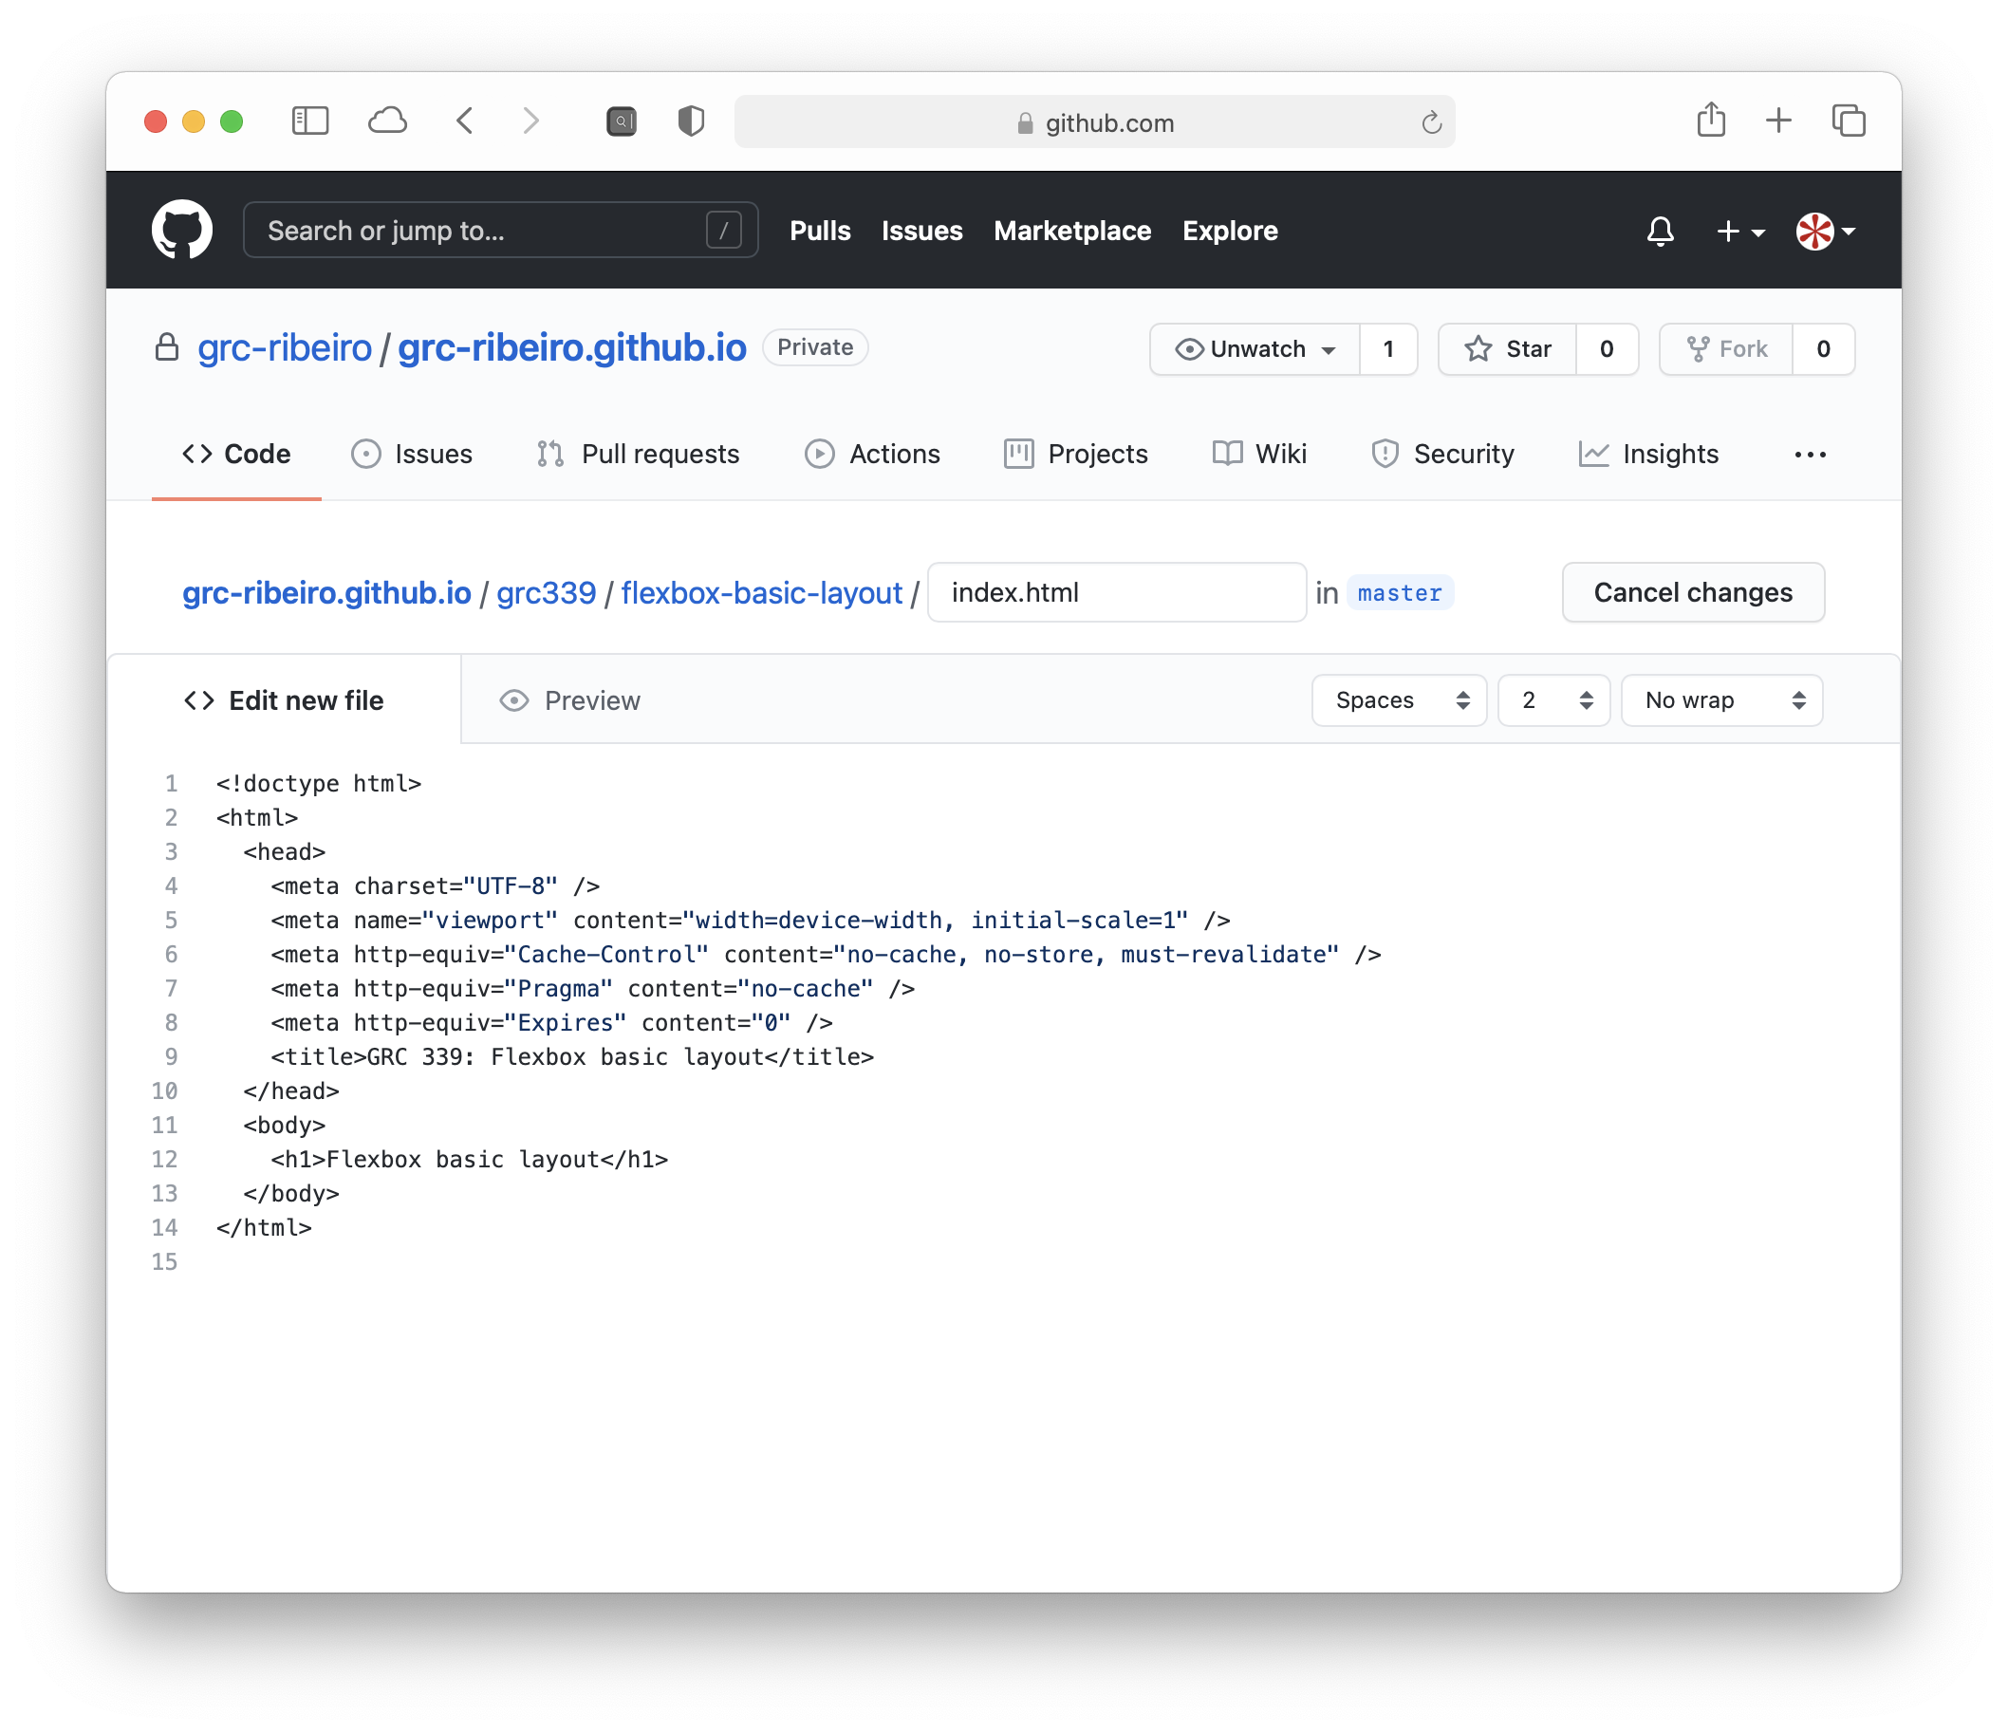Screen dimensions: 2008x1733
Task: Click the master branch label
Action: pyautogui.click(x=1400, y=592)
